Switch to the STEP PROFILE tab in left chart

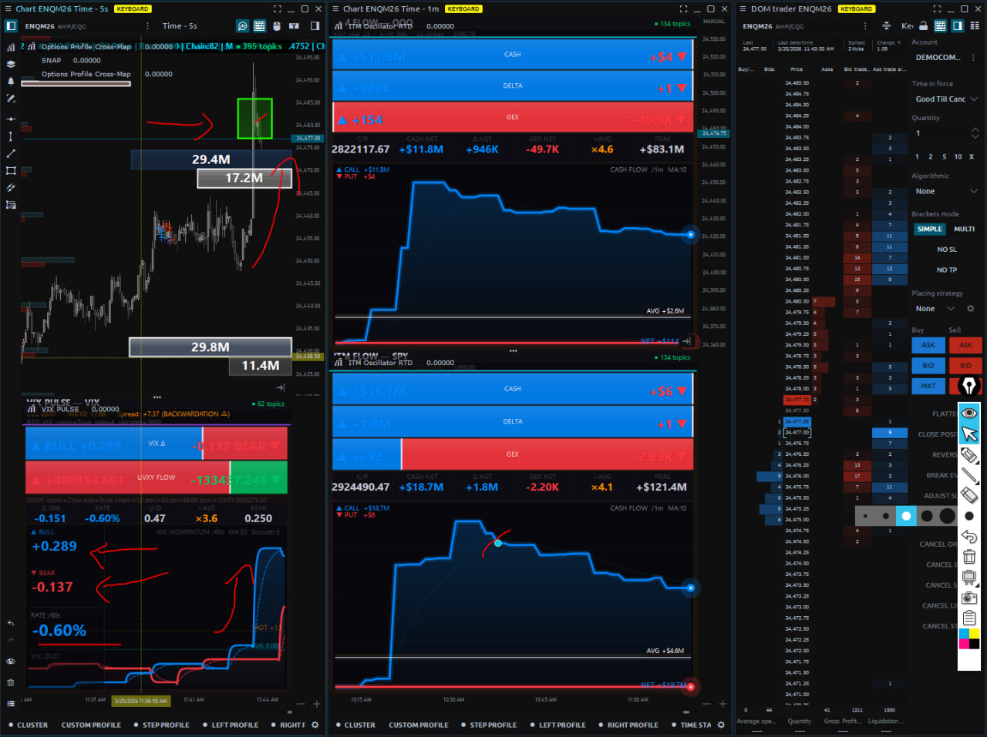click(165, 725)
